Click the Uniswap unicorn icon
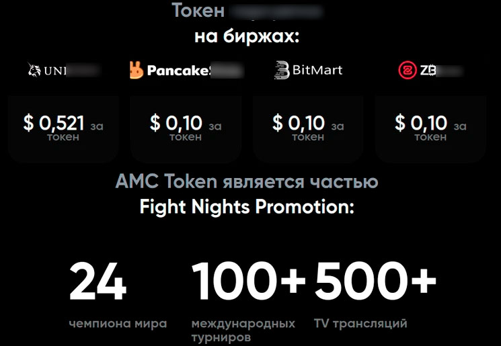The width and height of the screenshot is (501, 346). pos(34,69)
